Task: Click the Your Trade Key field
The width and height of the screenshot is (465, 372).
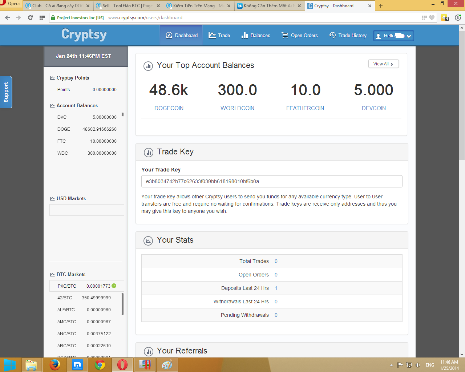Action: click(x=272, y=181)
